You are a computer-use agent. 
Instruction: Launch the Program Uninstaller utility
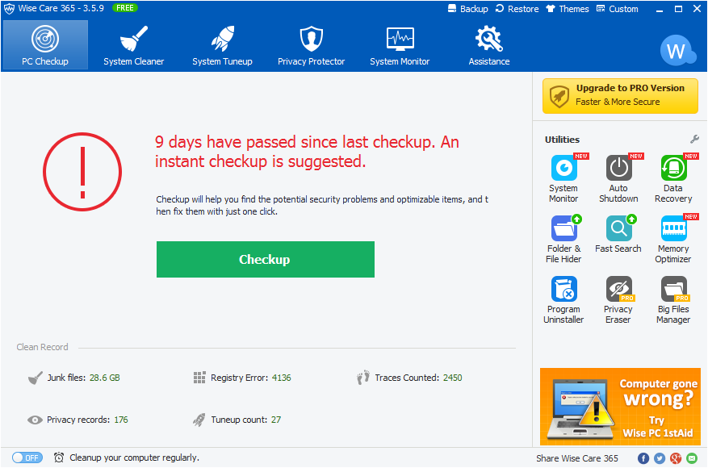click(563, 300)
